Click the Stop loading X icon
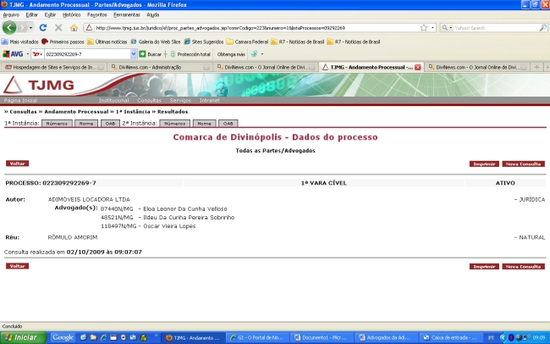The width and height of the screenshot is (550, 344). coord(58,27)
